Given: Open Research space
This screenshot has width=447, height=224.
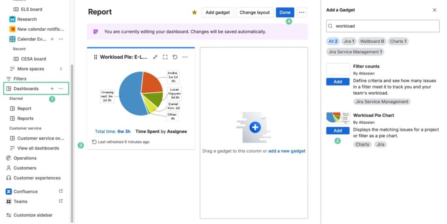Looking at the screenshot, I should pyautogui.click(x=27, y=19).
